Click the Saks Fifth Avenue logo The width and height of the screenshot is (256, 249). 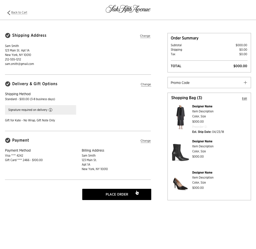(128, 9)
